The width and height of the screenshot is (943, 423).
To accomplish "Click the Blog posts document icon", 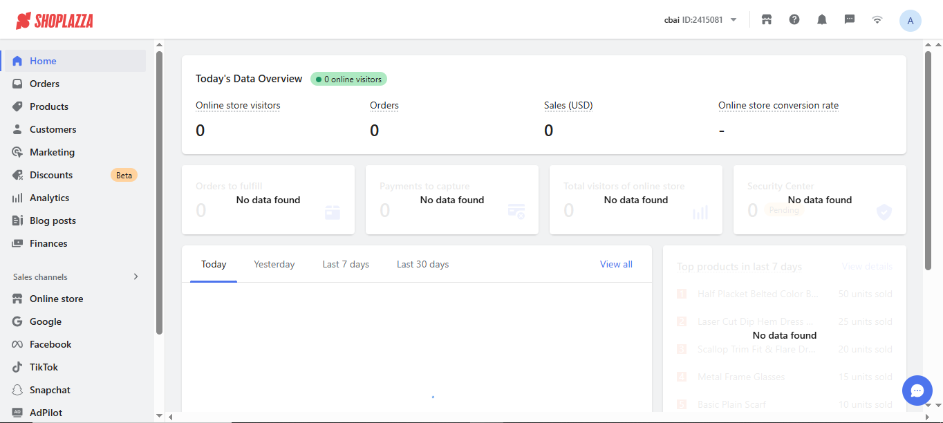I will click(x=17, y=220).
